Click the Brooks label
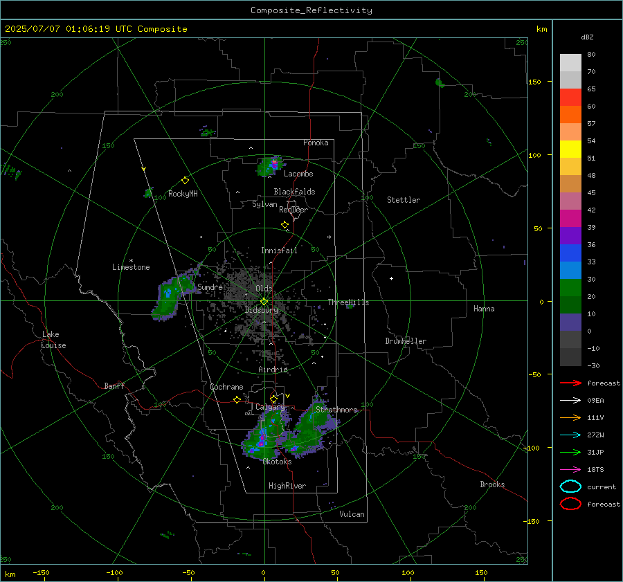Viewport: 623px width, 582px height. coord(492,484)
